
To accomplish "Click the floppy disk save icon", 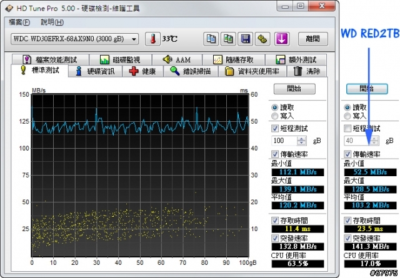I will [245, 39].
